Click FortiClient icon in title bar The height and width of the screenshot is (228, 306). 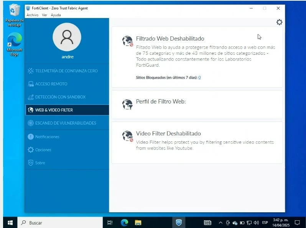pos(28,8)
